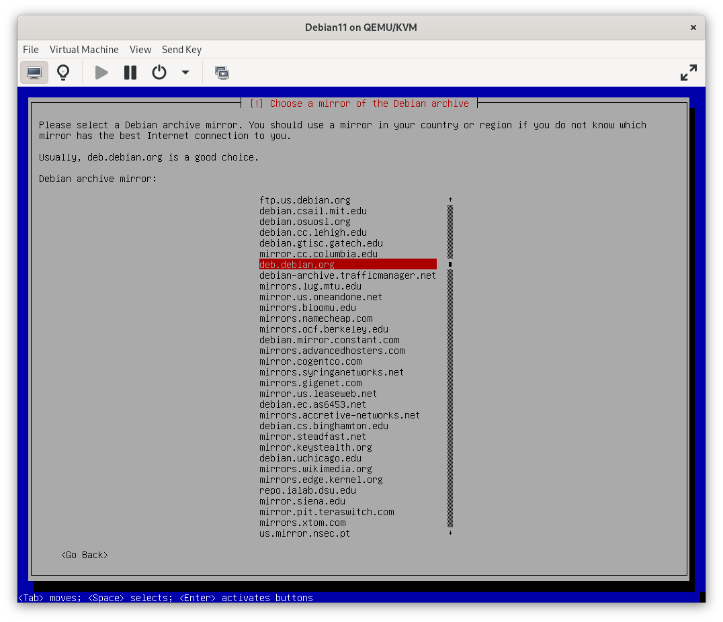Image resolution: width=723 pixels, height=622 pixels.
Task: Open the View menu
Action: coord(140,49)
